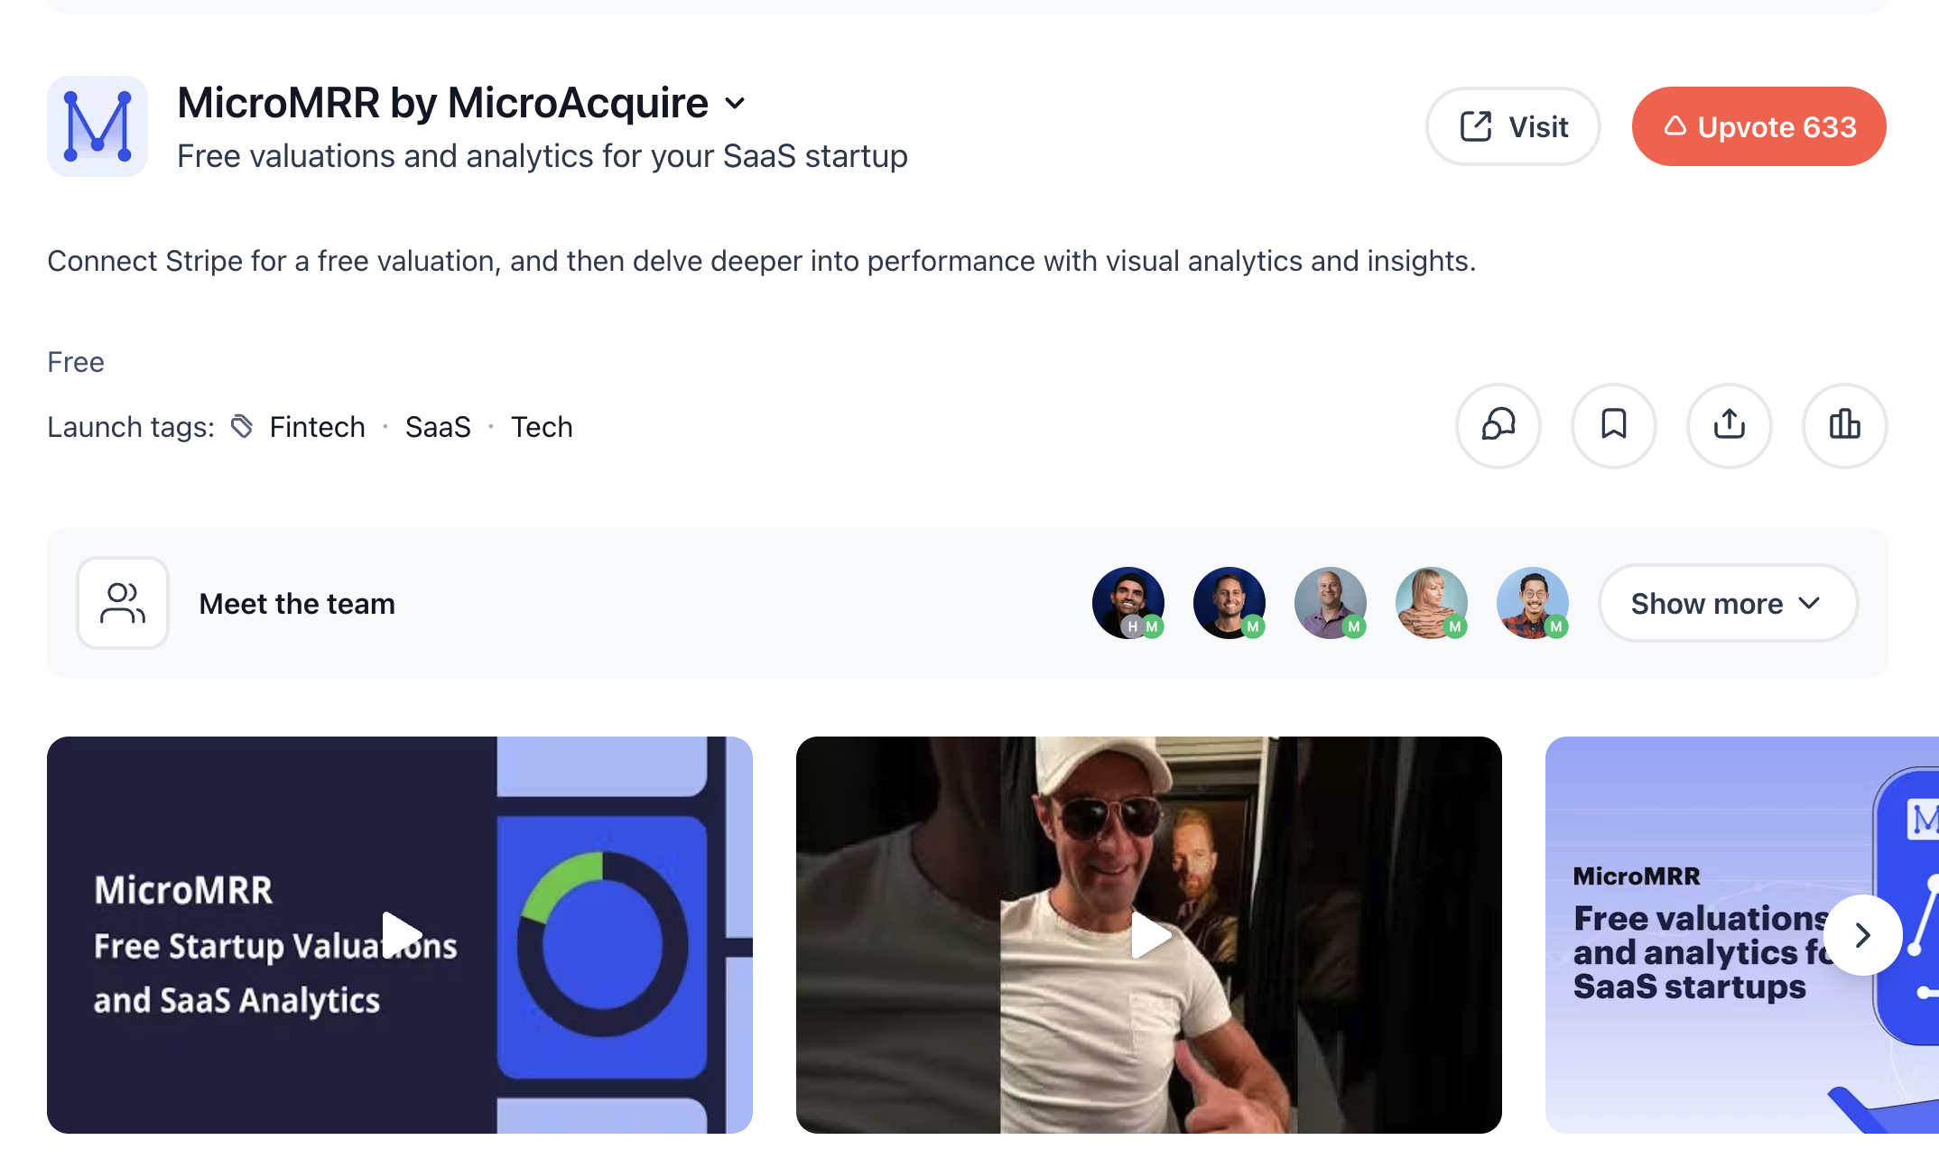The image size is (1939, 1168).
Task: Open second team member avatar in dark jacket
Action: (1229, 603)
